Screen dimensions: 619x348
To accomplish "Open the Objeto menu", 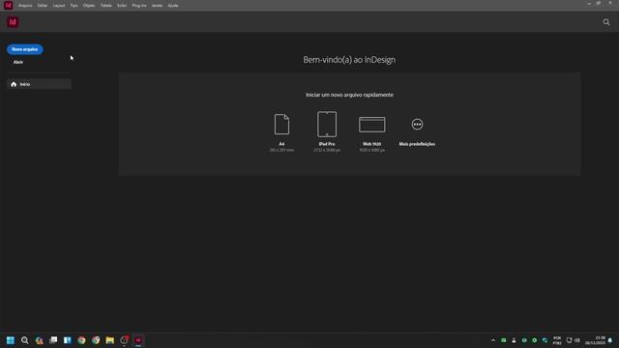I will pos(89,6).
